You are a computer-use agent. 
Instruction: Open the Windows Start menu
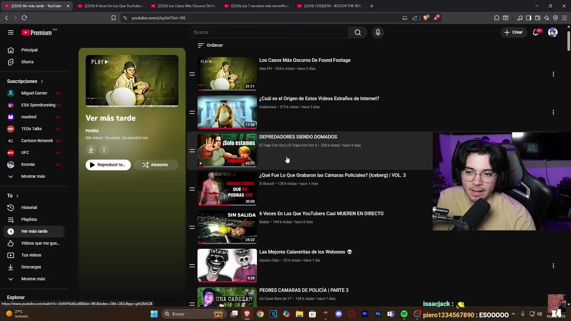click(x=154, y=314)
